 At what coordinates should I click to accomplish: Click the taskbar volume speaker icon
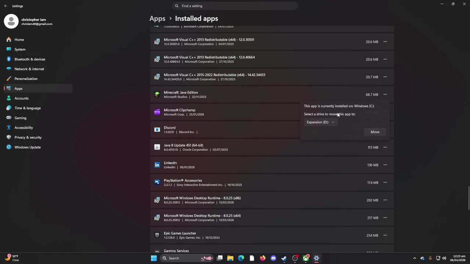tap(444, 258)
